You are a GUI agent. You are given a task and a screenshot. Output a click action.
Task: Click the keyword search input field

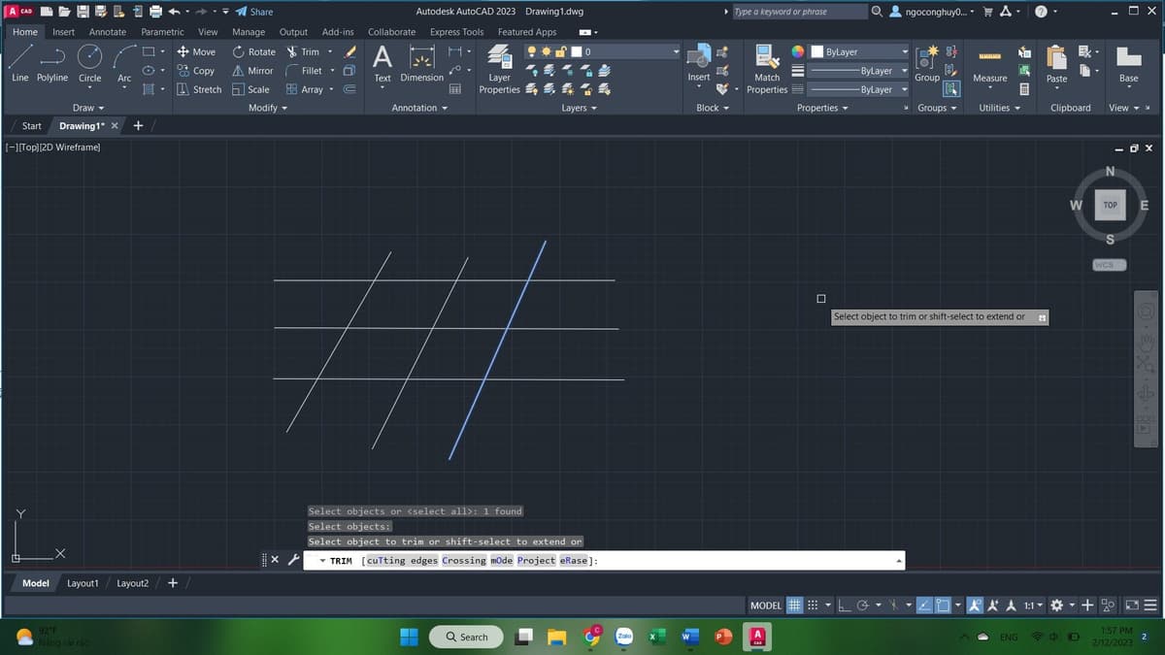tap(798, 12)
